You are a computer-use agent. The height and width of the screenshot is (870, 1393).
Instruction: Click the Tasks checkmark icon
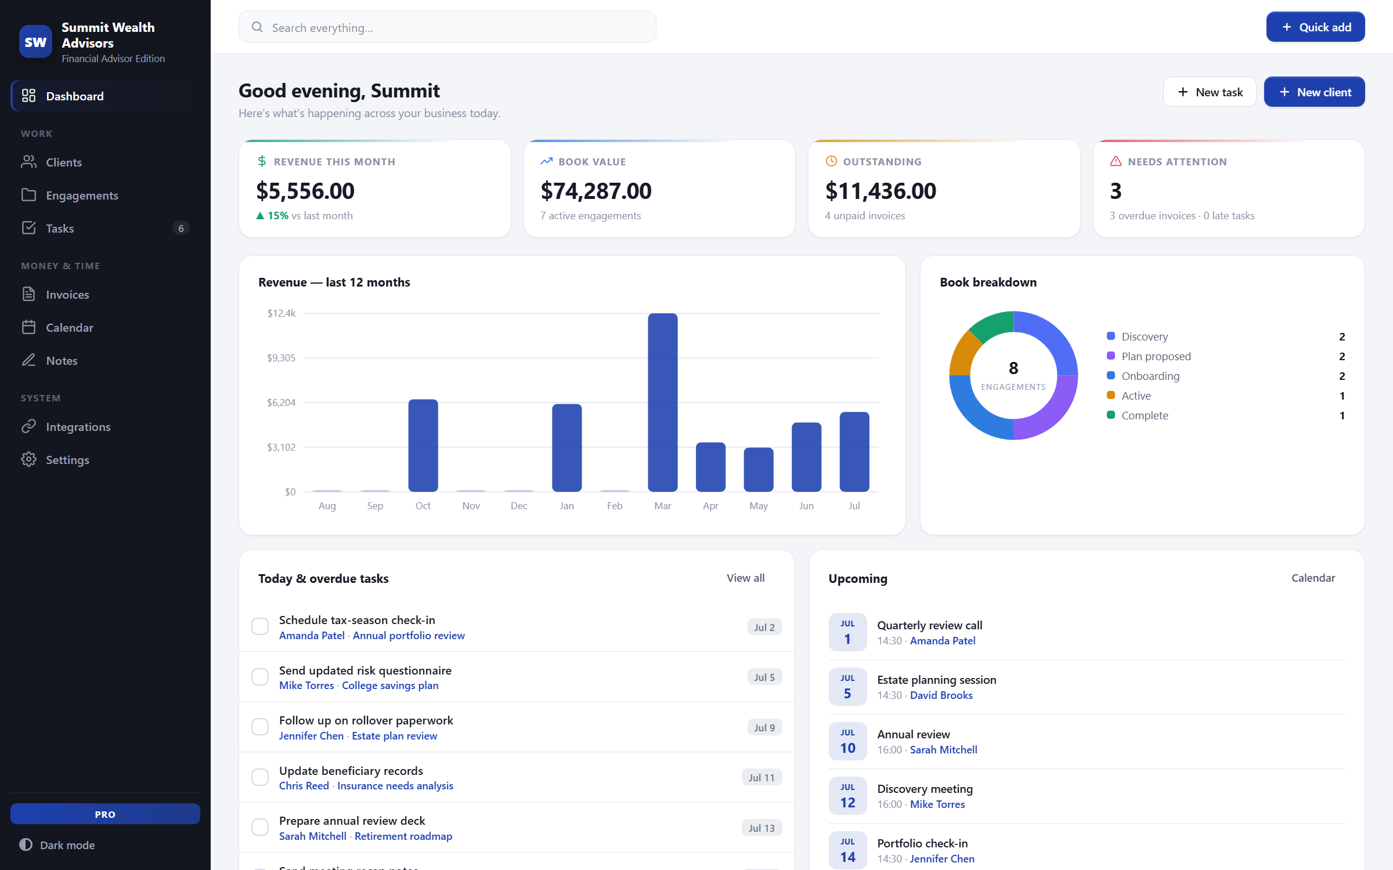coord(28,228)
